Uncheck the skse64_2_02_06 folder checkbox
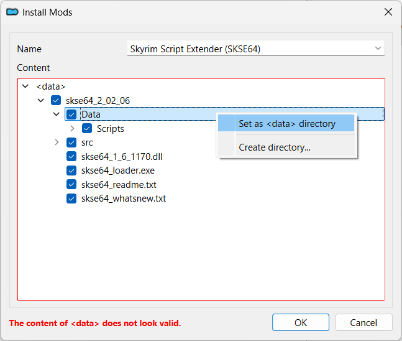The image size is (402, 341). [x=56, y=100]
